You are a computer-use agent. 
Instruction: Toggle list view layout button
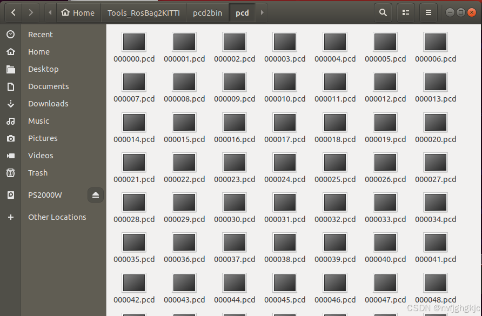pos(406,12)
